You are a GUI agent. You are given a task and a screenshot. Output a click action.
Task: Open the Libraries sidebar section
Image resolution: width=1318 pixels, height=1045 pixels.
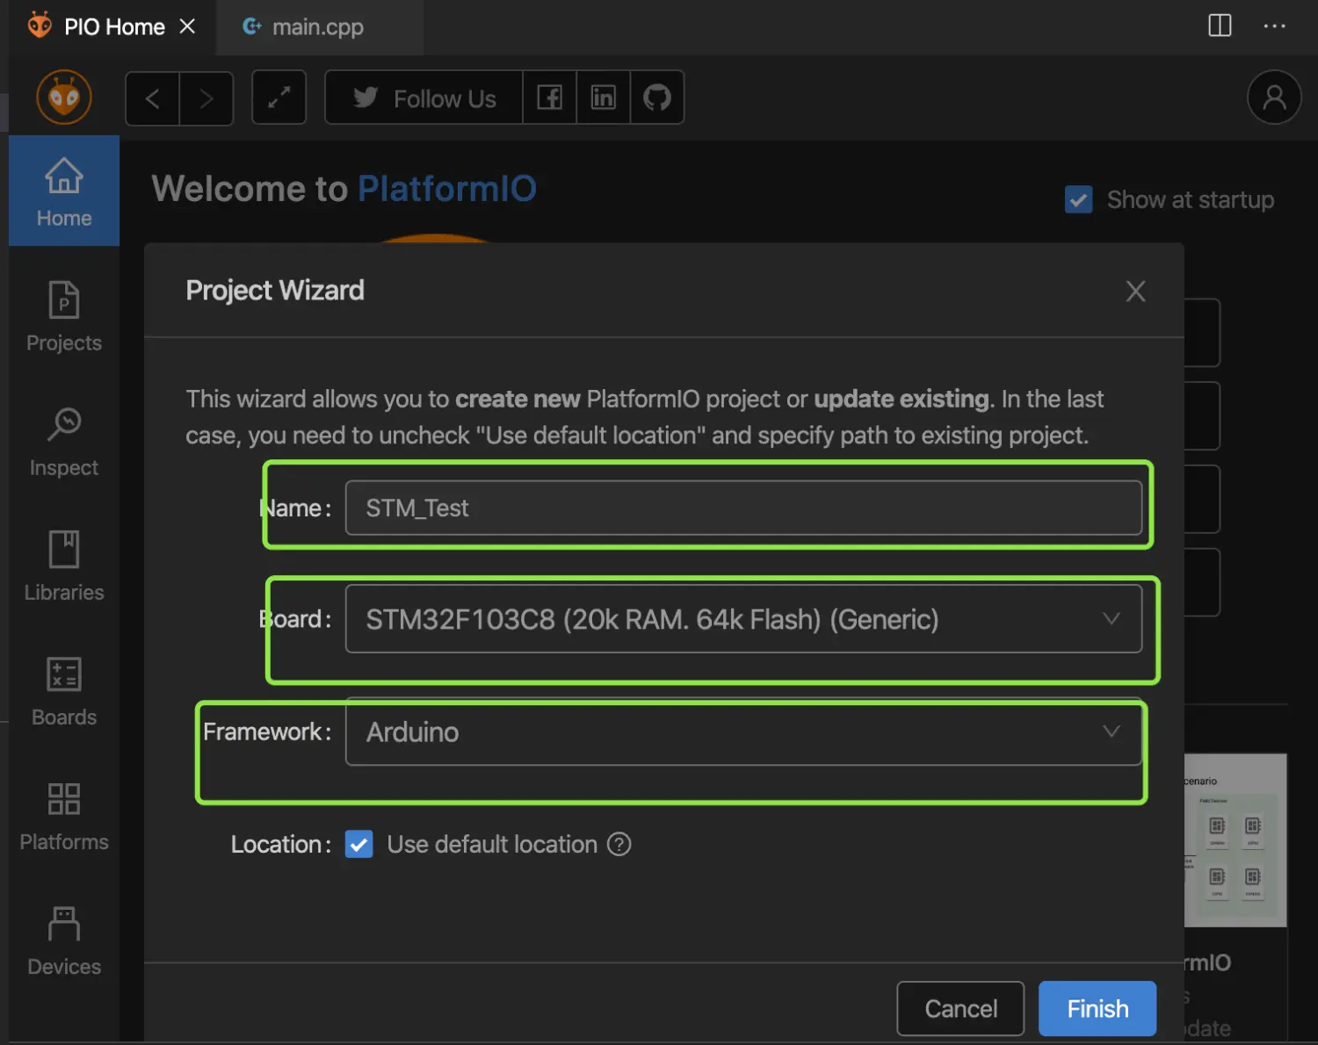[x=64, y=566]
